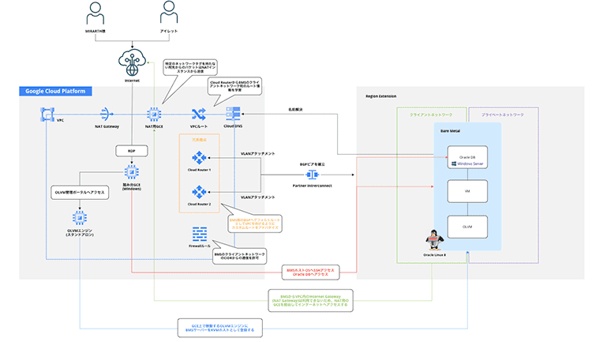
Task: Click the callout bubble pointing to NAT用GCE
Action: point(190,67)
